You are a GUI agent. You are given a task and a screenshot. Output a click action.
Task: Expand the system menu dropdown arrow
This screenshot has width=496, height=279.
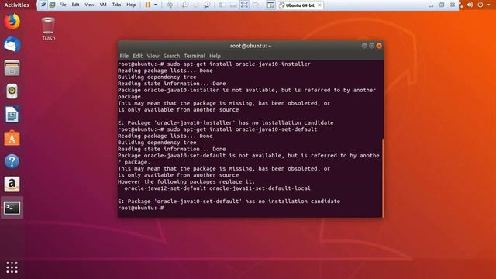pyautogui.click(x=489, y=5)
